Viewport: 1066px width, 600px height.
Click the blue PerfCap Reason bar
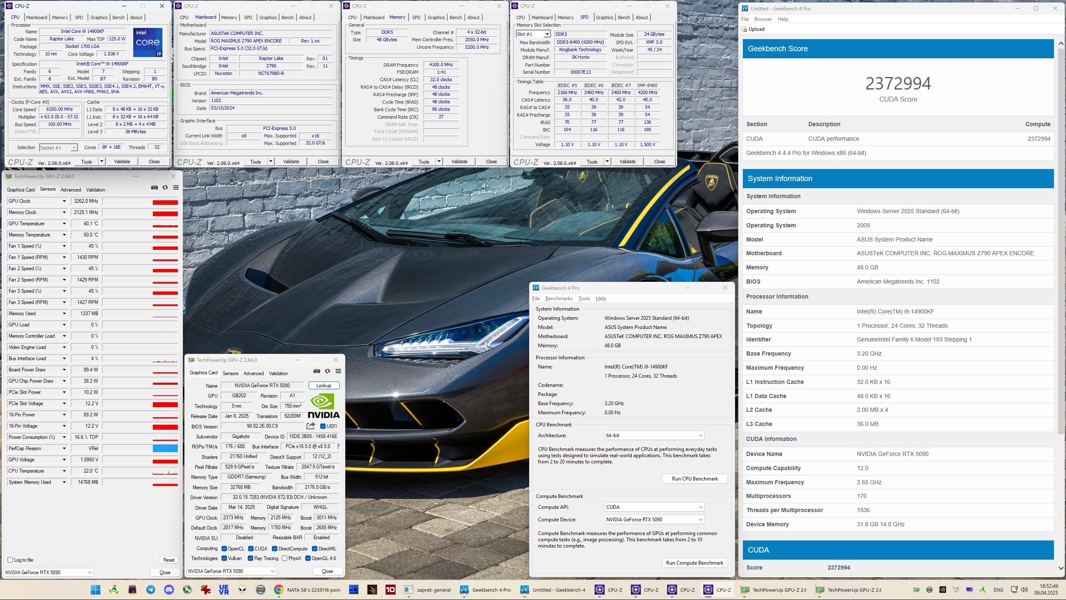pyautogui.click(x=165, y=448)
